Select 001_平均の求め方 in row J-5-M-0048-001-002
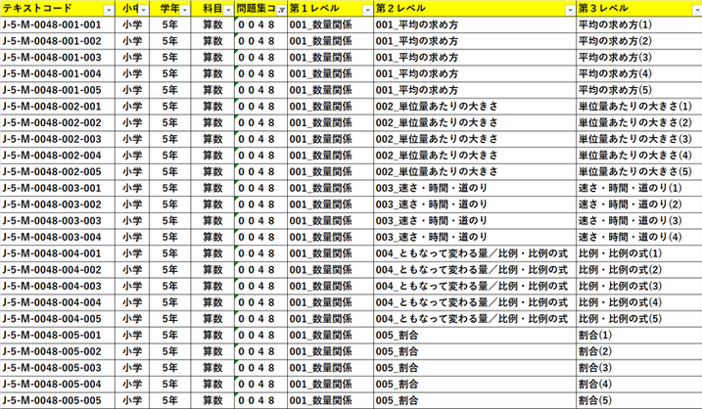The image size is (702, 409). (475, 41)
